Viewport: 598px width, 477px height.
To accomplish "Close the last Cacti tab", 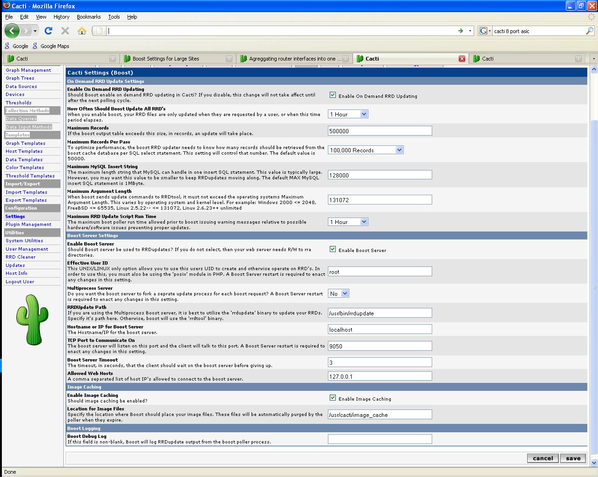I will (578, 59).
